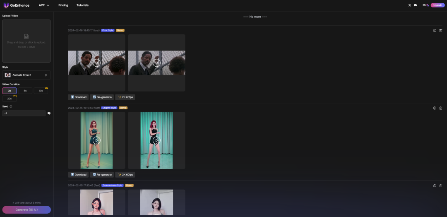Select the 3s video duration
447x217 pixels.
[x=9, y=91]
